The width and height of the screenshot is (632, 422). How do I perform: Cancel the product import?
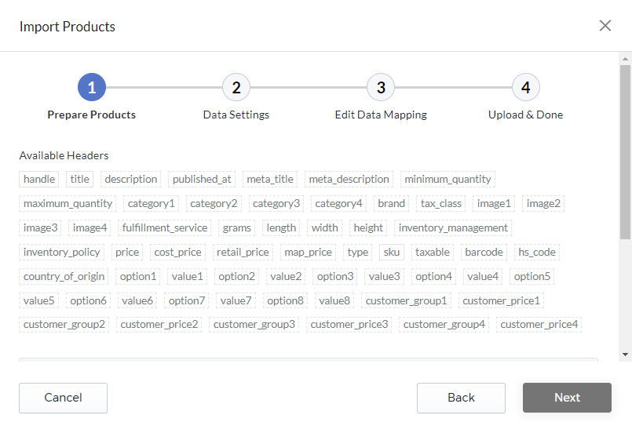click(64, 398)
